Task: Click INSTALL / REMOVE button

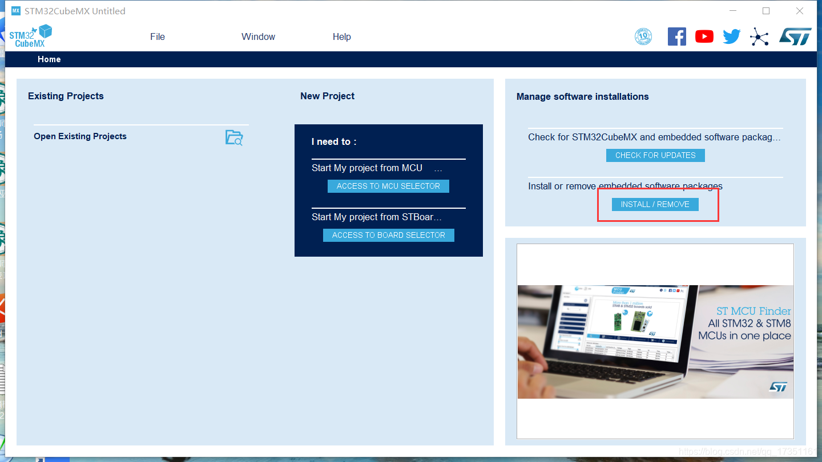Action: coord(655,204)
